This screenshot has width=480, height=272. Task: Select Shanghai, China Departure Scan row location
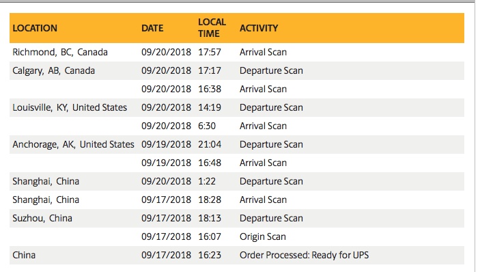46,181
